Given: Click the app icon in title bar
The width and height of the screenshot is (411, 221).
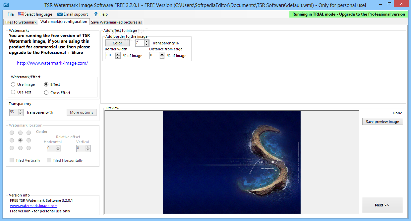Looking at the screenshot, I should click(x=5, y=5).
